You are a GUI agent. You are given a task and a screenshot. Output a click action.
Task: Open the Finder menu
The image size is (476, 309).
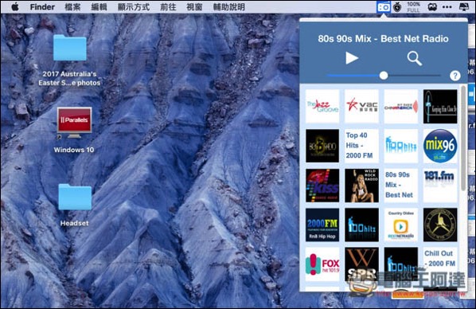[x=42, y=6]
